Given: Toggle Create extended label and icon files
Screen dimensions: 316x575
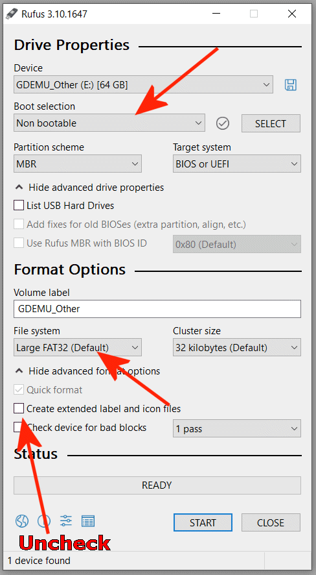Looking at the screenshot, I should point(19,408).
